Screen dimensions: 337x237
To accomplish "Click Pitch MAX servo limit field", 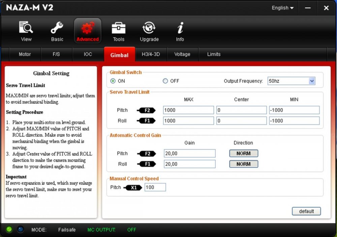I will pyautogui.click(x=188, y=110).
